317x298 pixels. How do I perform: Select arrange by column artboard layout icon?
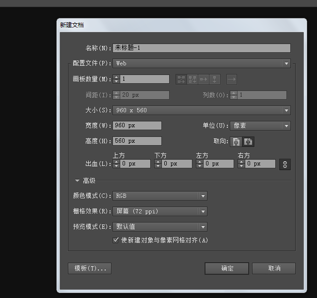click(215, 79)
